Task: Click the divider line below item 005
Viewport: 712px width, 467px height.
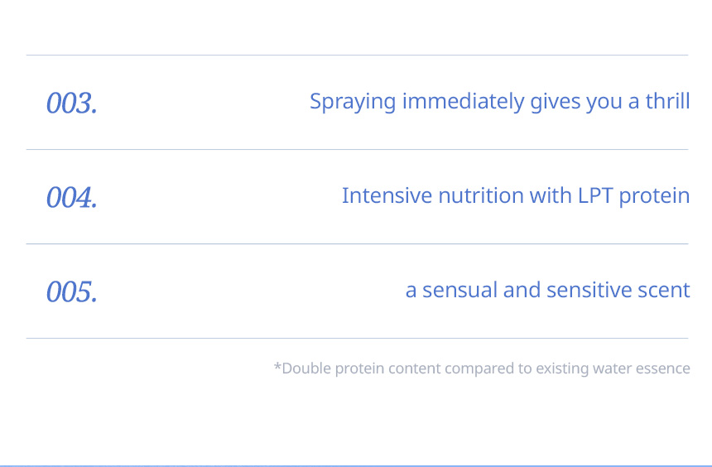Action: [358, 338]
